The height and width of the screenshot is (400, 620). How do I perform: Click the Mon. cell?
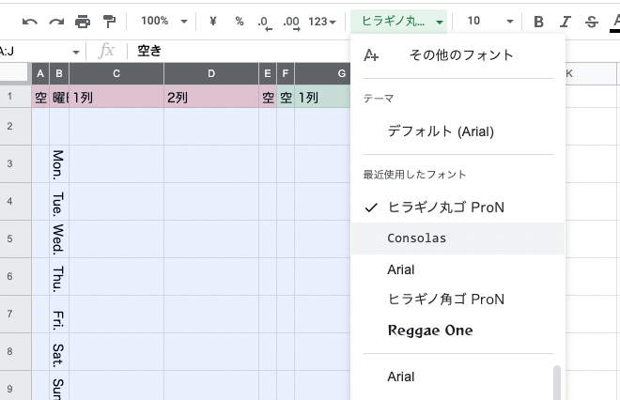pyautogui.click(x=59, y=163)
